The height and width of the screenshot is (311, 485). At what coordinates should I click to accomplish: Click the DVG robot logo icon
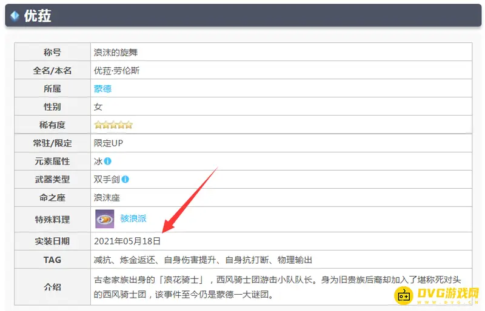pyautogui.click(x=404, y=296)
